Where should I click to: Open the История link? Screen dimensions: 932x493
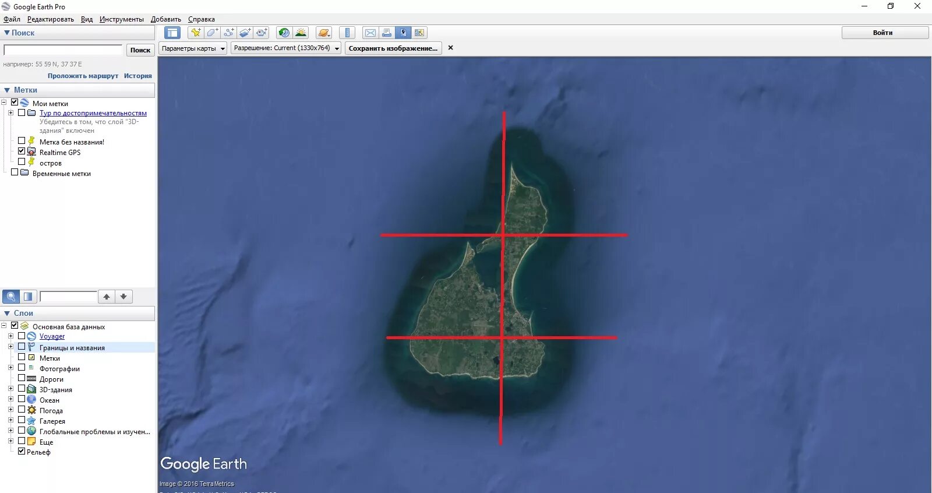tap(138, 76)
